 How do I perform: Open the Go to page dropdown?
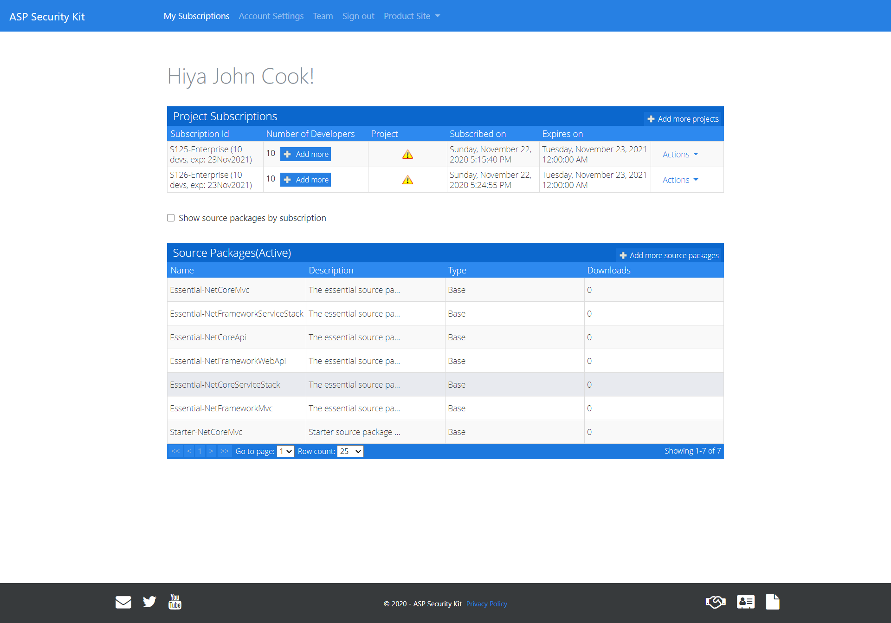285,451
